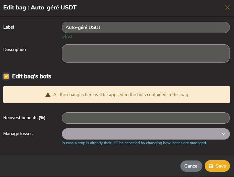
Task: Click the warning triangle icon in banner
Action: (x=48, y=95)
